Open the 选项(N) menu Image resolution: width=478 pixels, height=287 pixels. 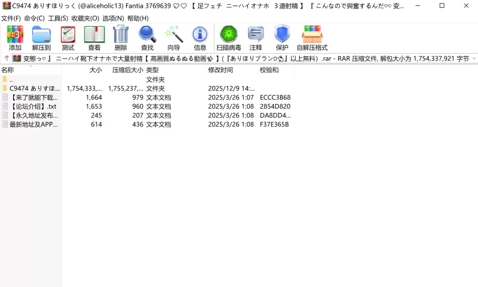[113, 19]
